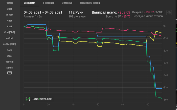Click the -$5.75 EV total value
This screenshot has width=177, height=110.
tap(126, 17)
